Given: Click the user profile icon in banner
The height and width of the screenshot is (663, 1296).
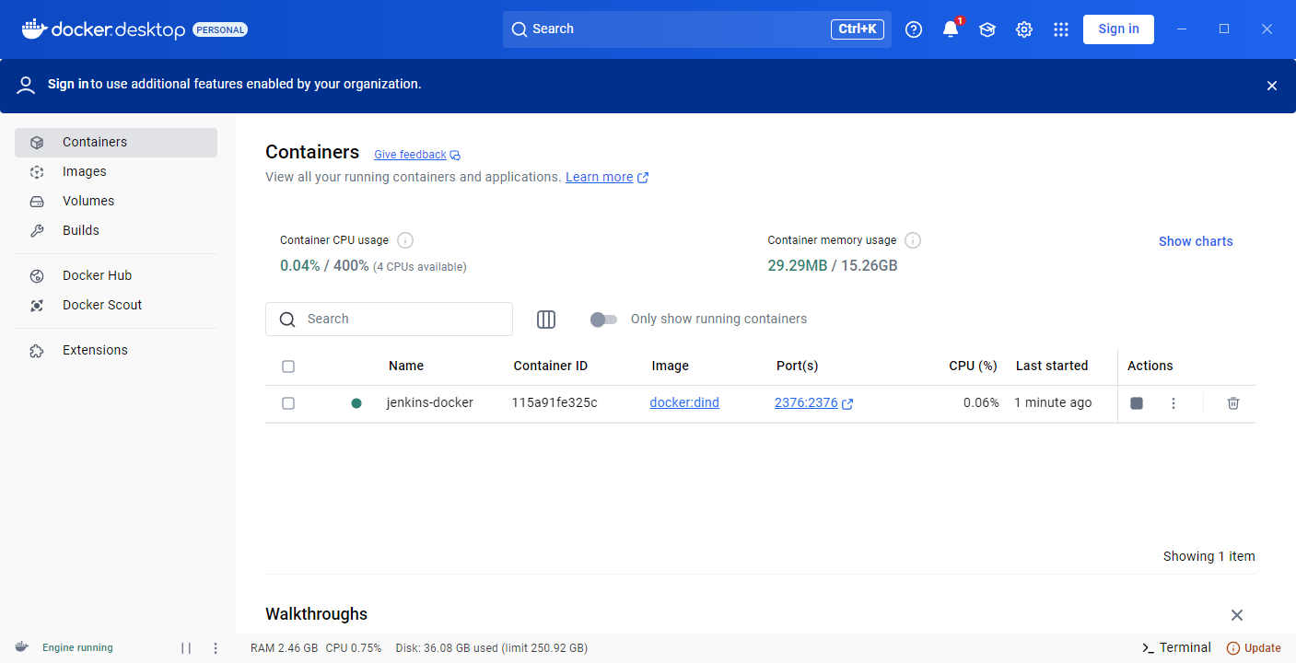Looking at the screenshot, I should [x=27, y=86].
